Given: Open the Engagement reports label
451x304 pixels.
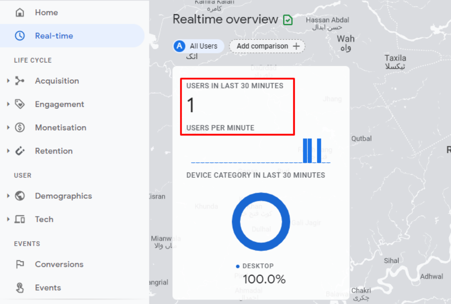Looking at the screenshot, I should tap(59, 104).
